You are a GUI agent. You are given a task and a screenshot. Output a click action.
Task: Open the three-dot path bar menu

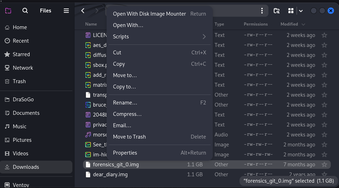262,11
